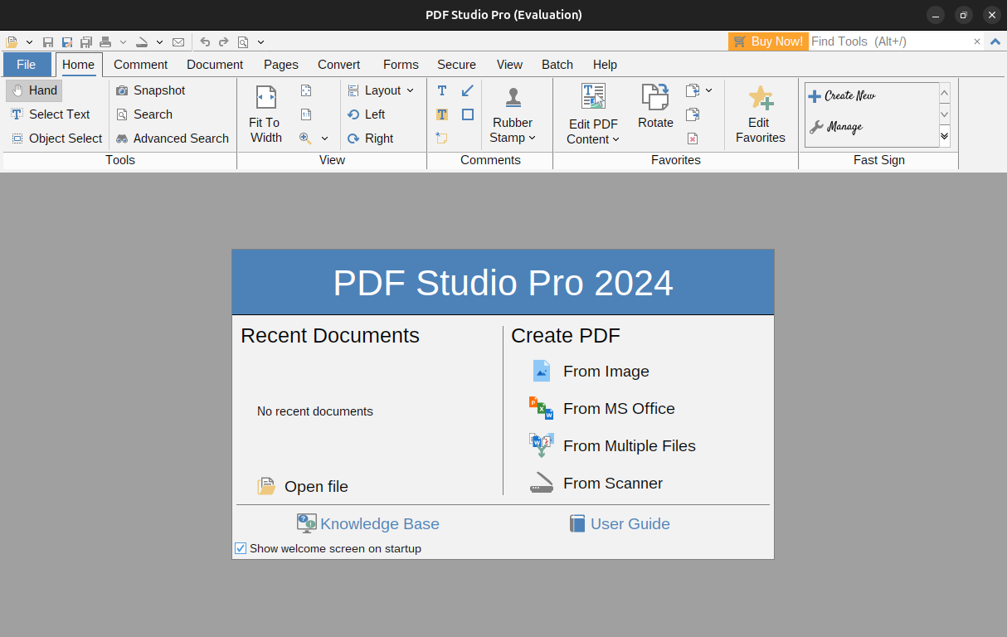Image resolution: width=1007 pixels, height=637 pixels.
Task: Expand the Scan dropdown arrow in quick toolbar
Action: [x=159, y=41]
